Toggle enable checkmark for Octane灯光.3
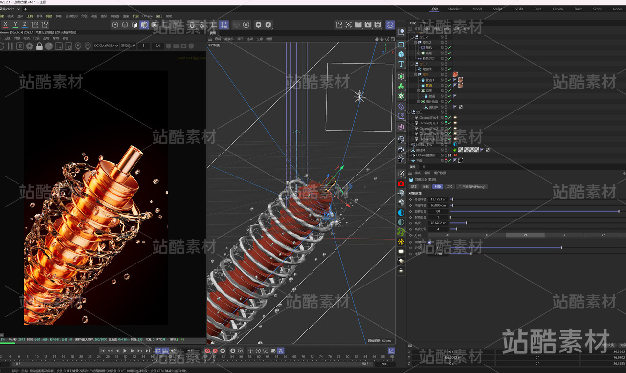626x373 pixels. click(449, 123)
